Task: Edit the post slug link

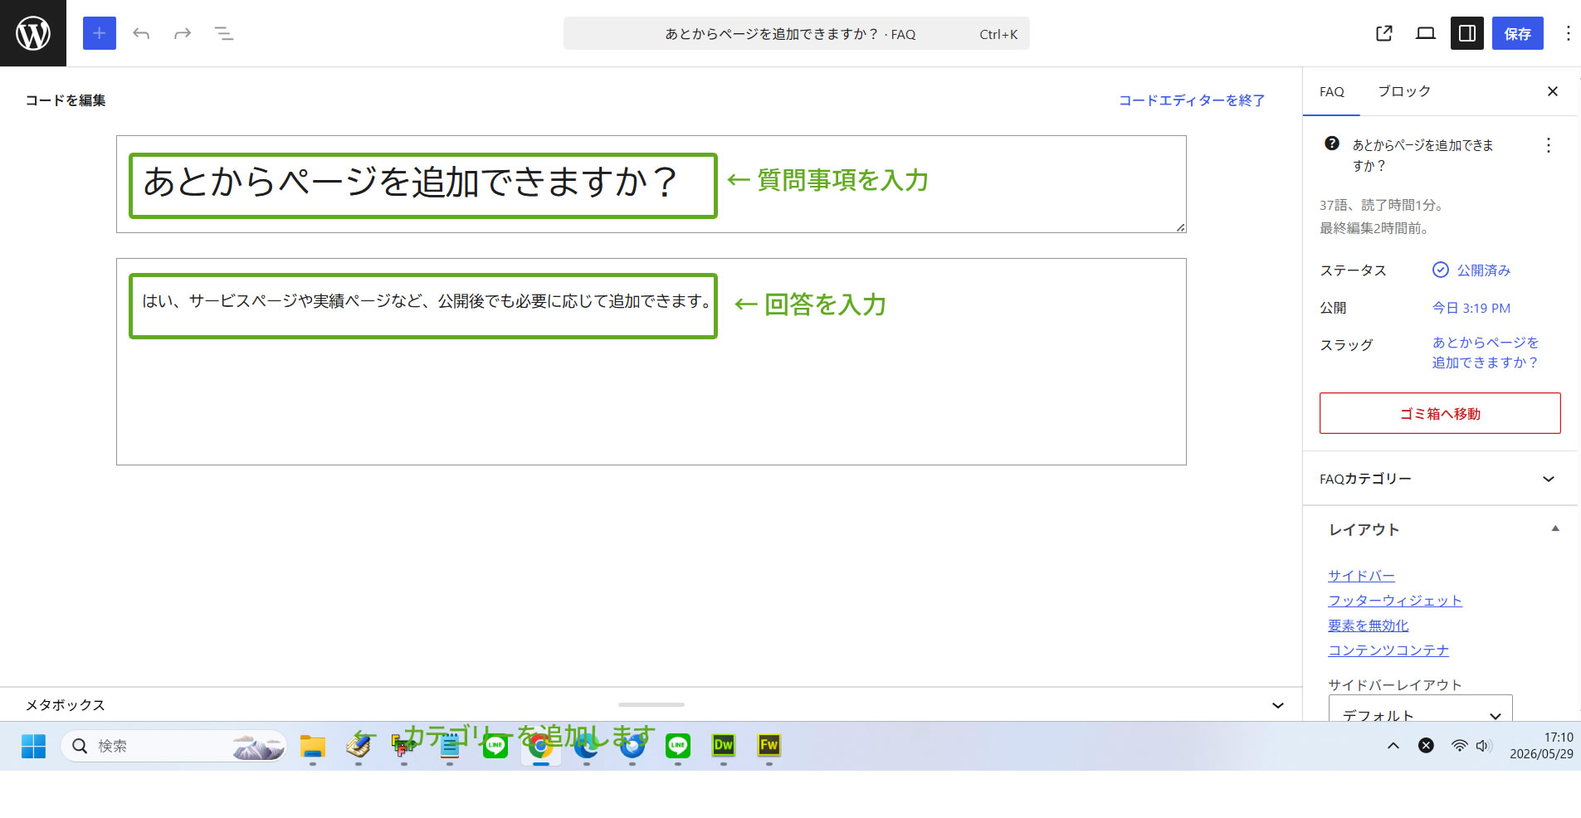Action: 1486,353
